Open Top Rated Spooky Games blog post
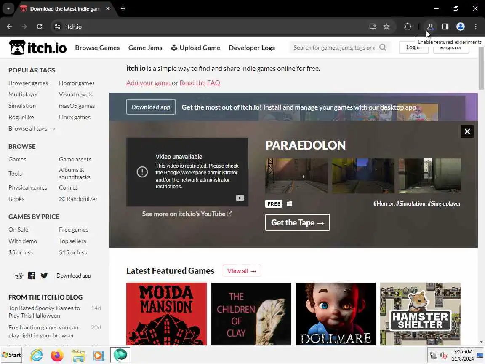The image size is (485, 364). 44,312
